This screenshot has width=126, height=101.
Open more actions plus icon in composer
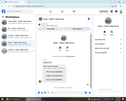(x=39, y=93)
